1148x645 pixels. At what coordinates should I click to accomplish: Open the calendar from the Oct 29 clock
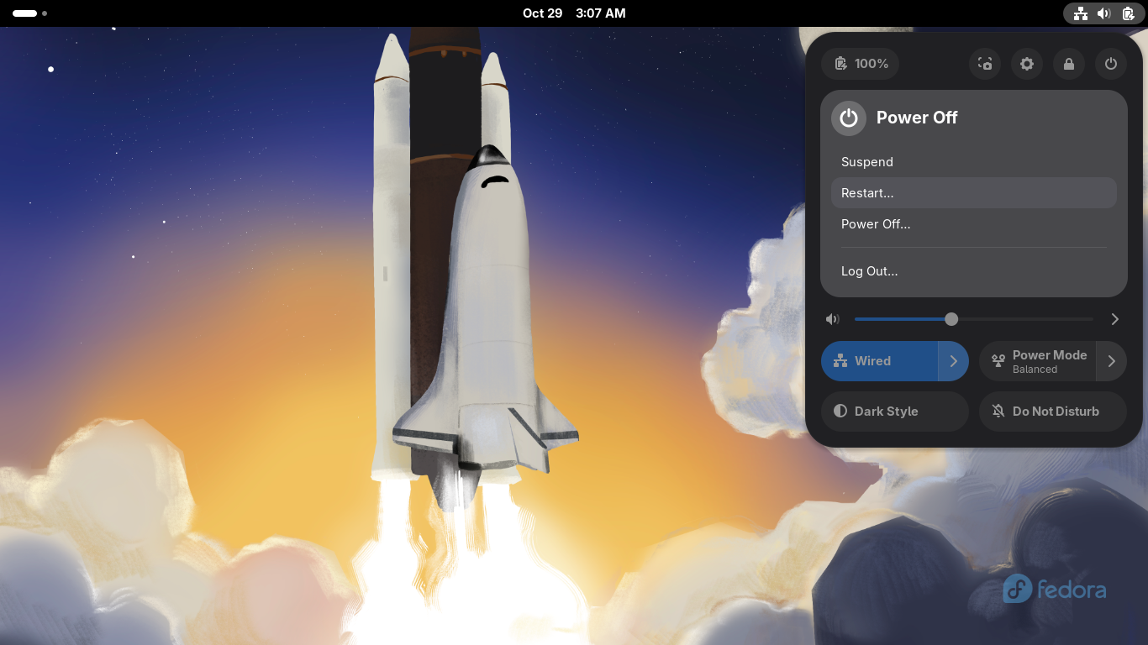point(574,13)
